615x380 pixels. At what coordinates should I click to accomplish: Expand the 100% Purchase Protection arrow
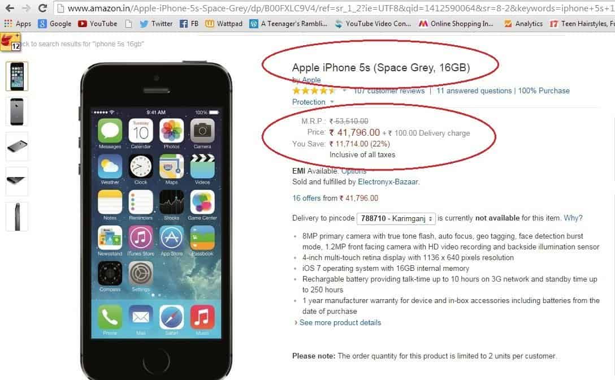click(332, 102)
